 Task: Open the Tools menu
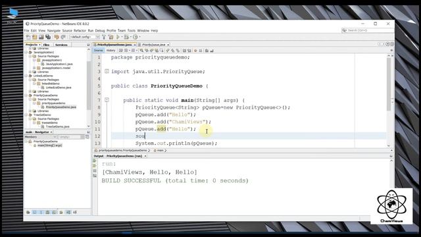click(132, 31)
